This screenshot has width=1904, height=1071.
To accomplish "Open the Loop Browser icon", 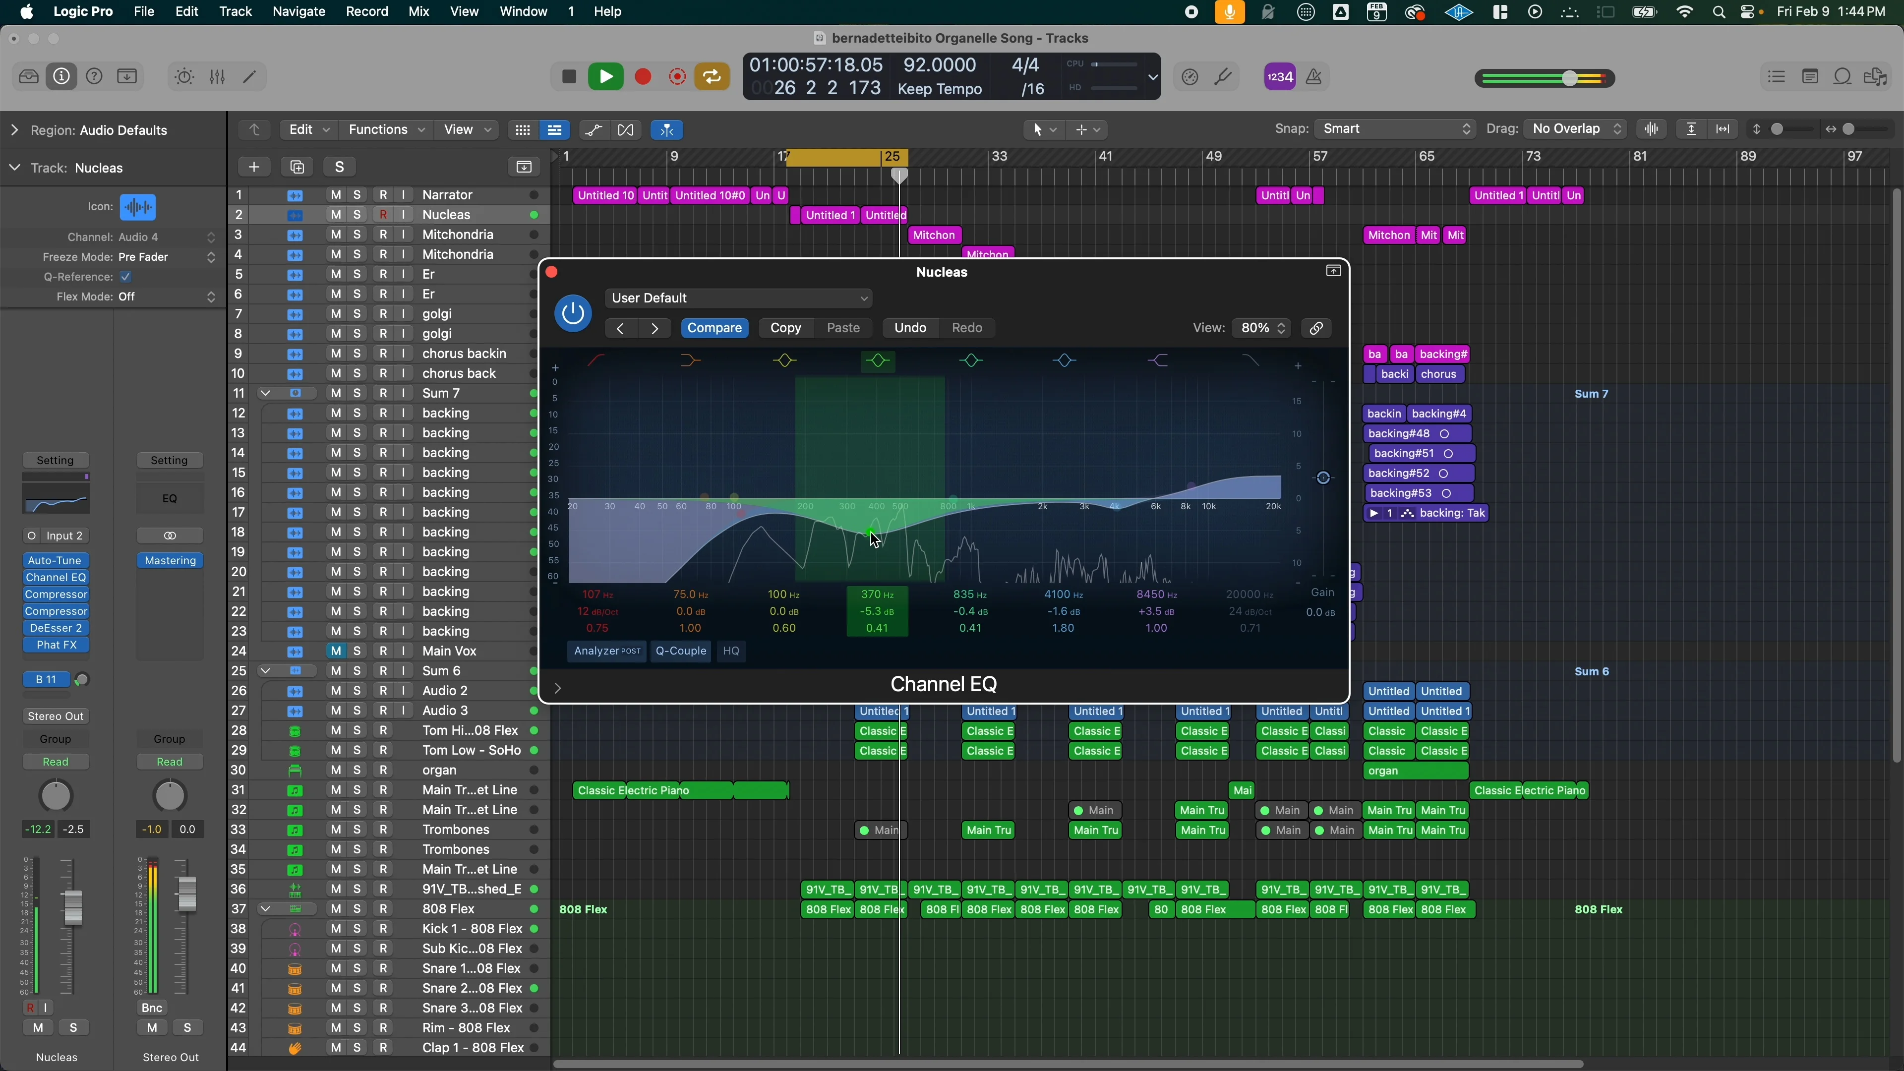I will point(1844,76).
